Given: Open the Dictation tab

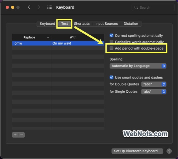Looking at the screenshot, I should (131, 24).
